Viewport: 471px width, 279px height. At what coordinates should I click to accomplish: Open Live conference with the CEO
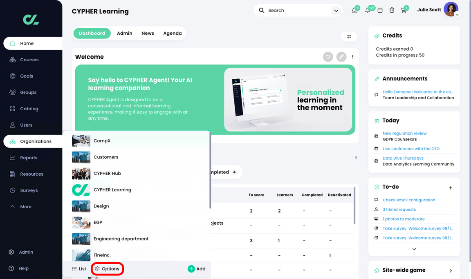(x=411, y=149)
